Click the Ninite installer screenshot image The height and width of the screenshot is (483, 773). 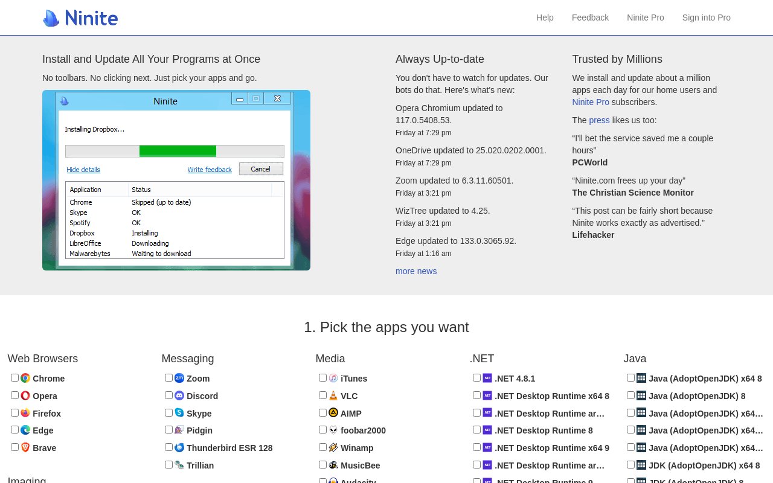click(x=176, y=180)
